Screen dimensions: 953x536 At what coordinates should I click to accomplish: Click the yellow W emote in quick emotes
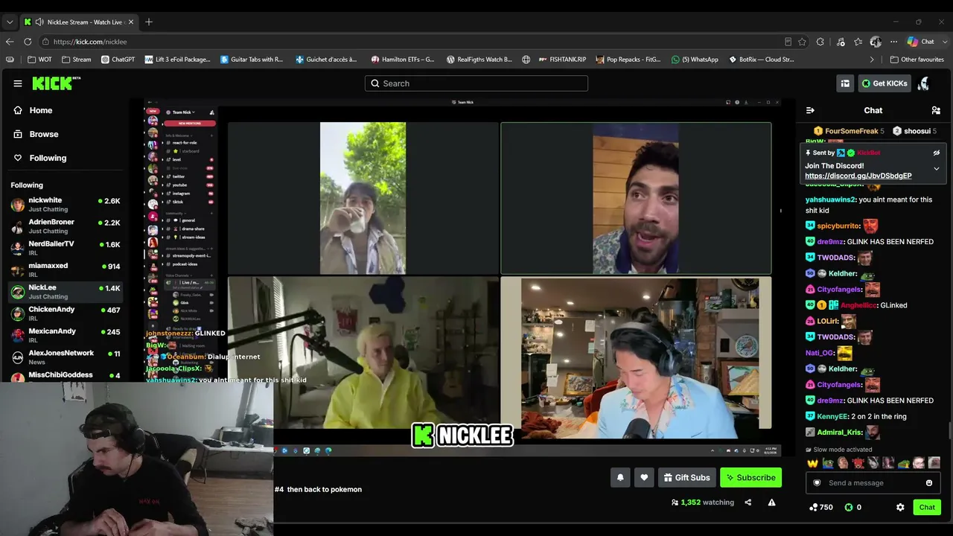[812, 463]
